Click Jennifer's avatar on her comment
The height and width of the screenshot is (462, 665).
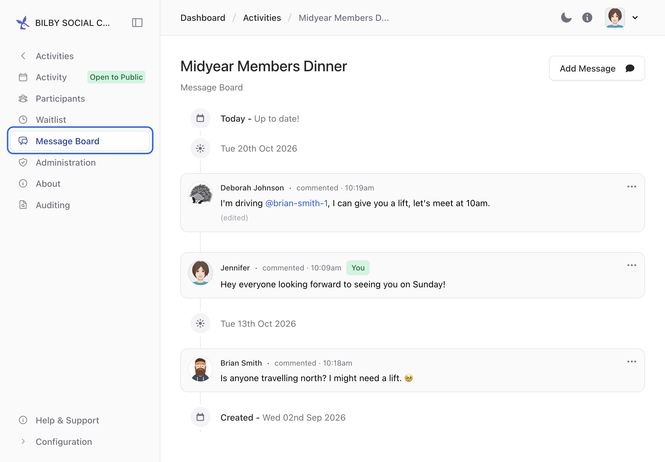200,273
